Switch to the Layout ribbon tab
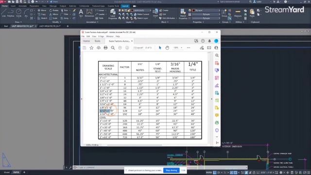 (125, 6)
